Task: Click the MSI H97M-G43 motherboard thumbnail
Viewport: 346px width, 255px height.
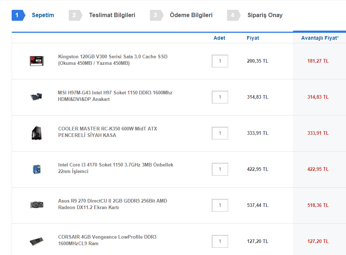Action: click(36, 97)
